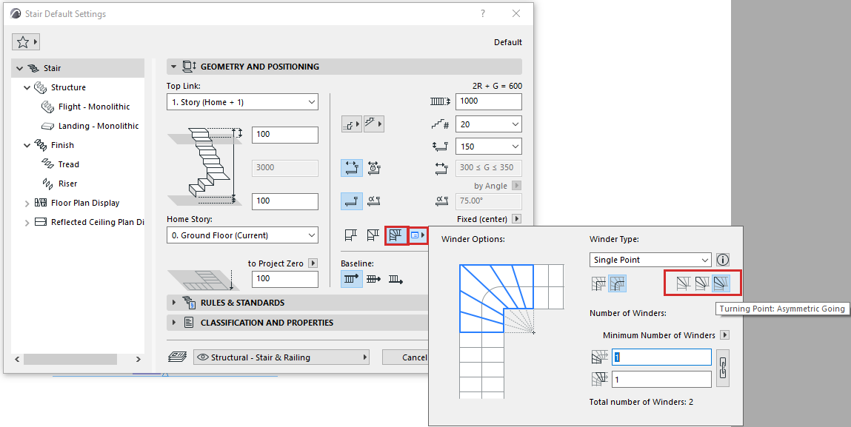Image resolution: width=851 pixels, height=427 pixels.
Task: Click the bottom offset field above Home Story
Action: 285,201
